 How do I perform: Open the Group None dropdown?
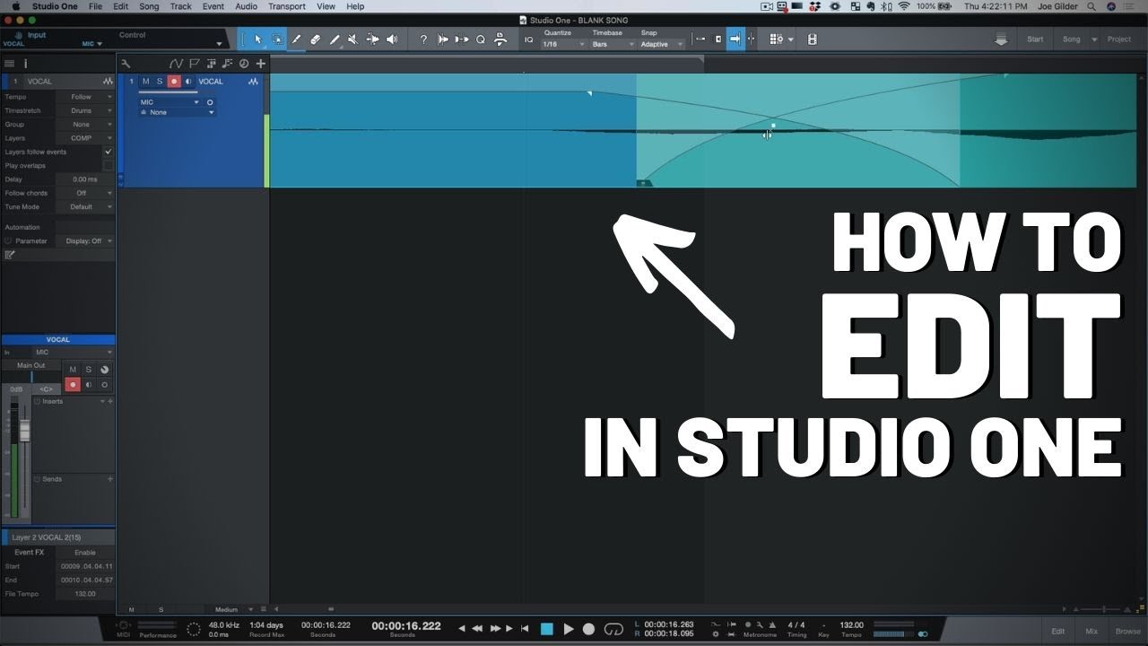click(x=85, y=125)
